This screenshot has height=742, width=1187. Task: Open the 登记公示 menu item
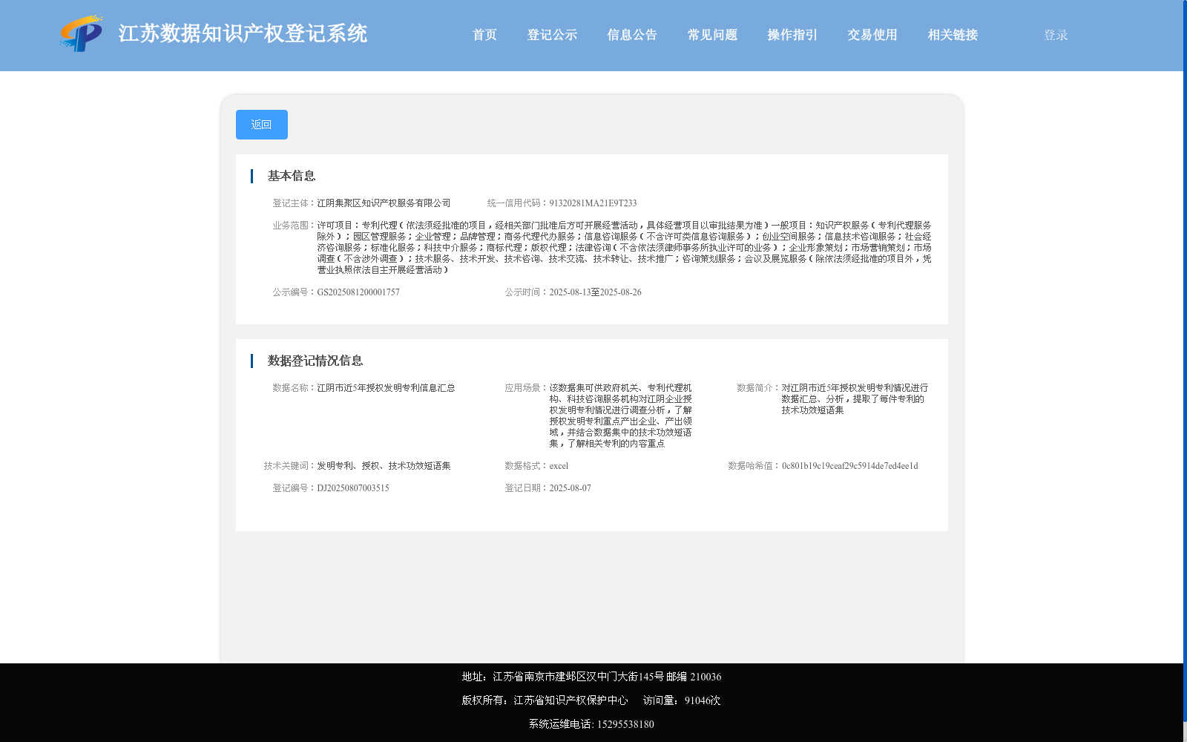tap(552, 35)
